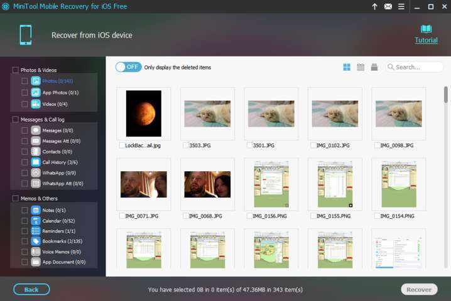The height and width of the screenshot is (301, 451).
Task: Open the hamburger menu in title bar
Action: pos(401,6)
